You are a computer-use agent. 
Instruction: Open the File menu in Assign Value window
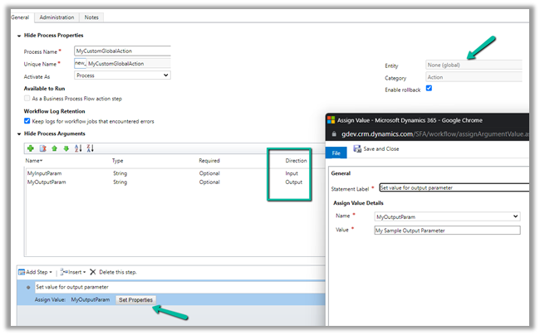[336, 153]
